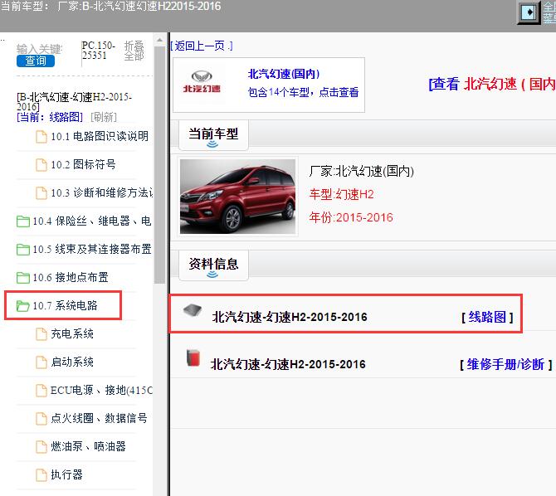Click the 北汽幻速 brand logo
This screenshot has width=556, height=496.
pos(202,81)
